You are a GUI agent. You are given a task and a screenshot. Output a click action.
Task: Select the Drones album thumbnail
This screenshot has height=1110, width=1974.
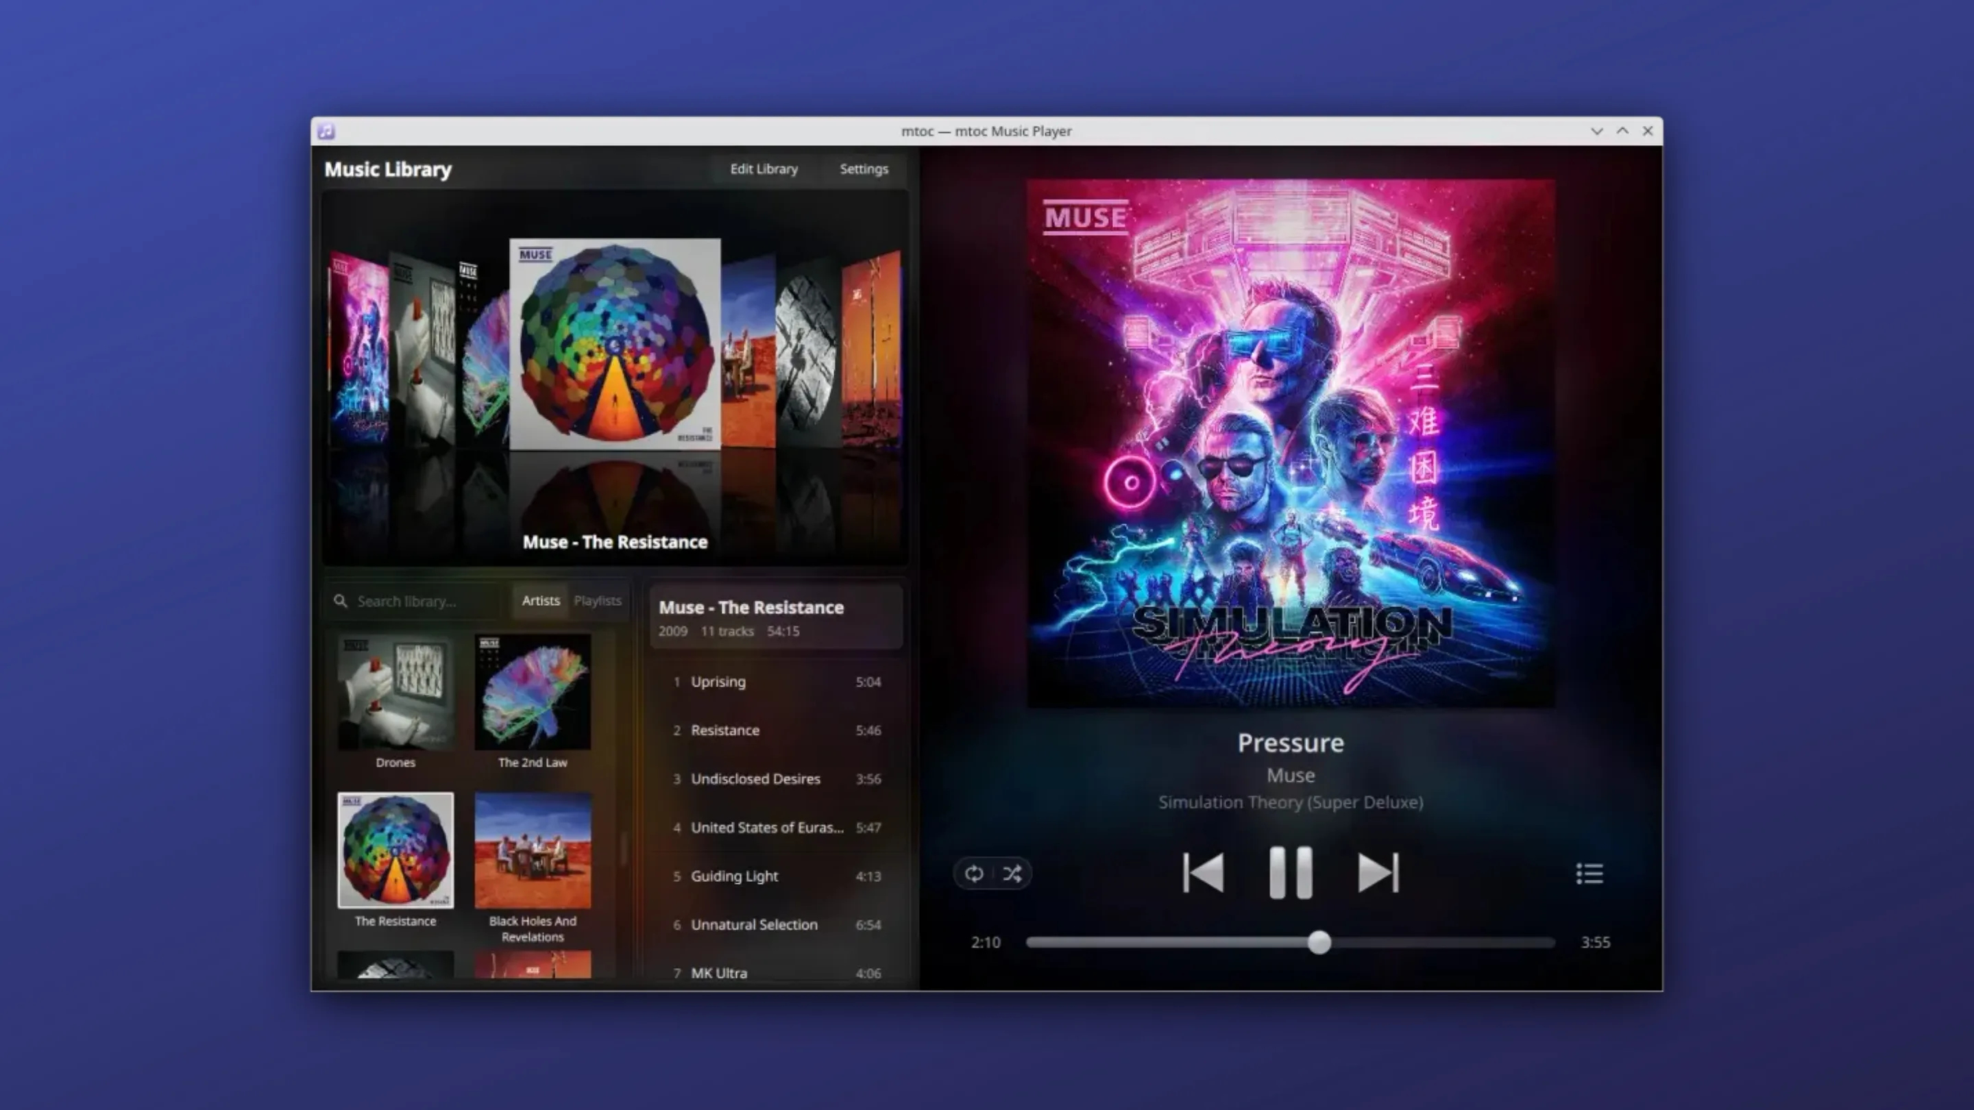pos(395,692)
